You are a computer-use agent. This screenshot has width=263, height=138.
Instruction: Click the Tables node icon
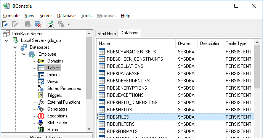point(41,68)
